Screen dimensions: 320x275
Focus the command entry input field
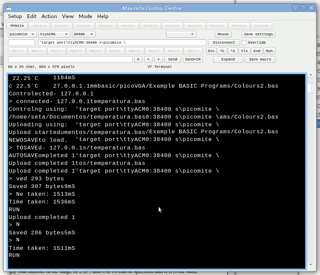click(x=70, y=59)
